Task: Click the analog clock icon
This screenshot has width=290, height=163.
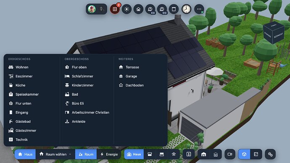Action: click(186, 9)
